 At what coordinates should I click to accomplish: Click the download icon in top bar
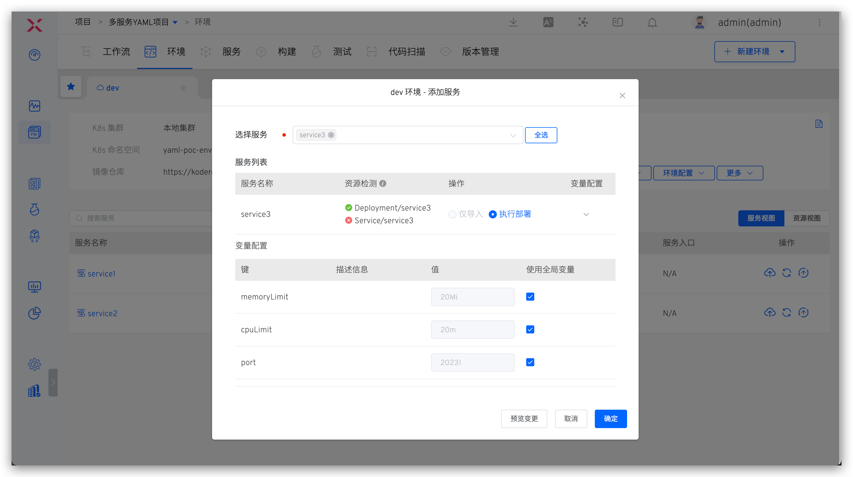(513, 22)
